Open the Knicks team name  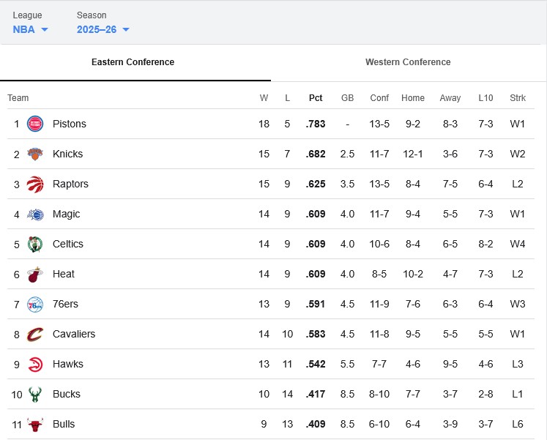(67, 154)
